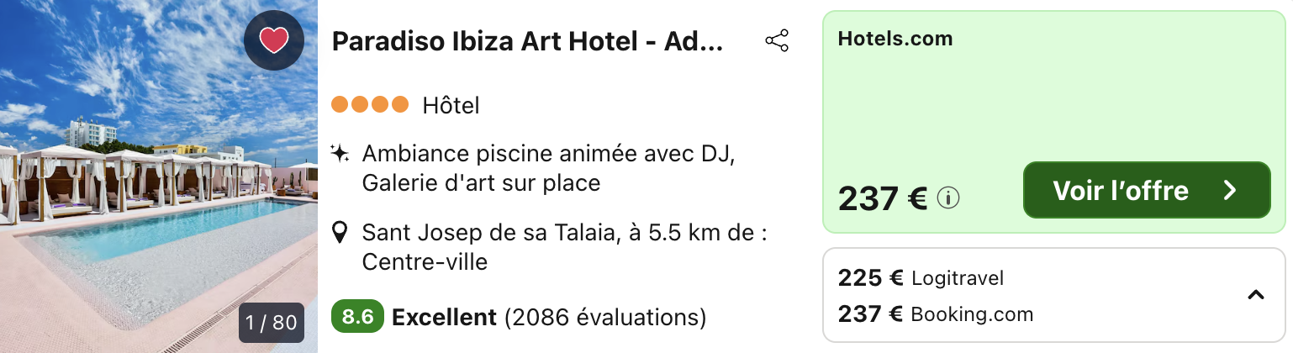The width and height of the screenshot is (1293, 353).
Task: Toggle the heart favorite icon on photo
Action: 274,40
